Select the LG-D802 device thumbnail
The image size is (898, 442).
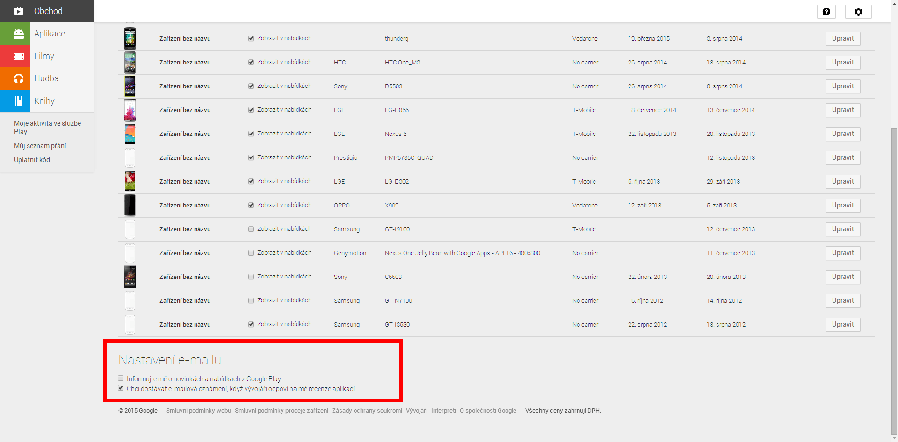(x=130, y=182)
